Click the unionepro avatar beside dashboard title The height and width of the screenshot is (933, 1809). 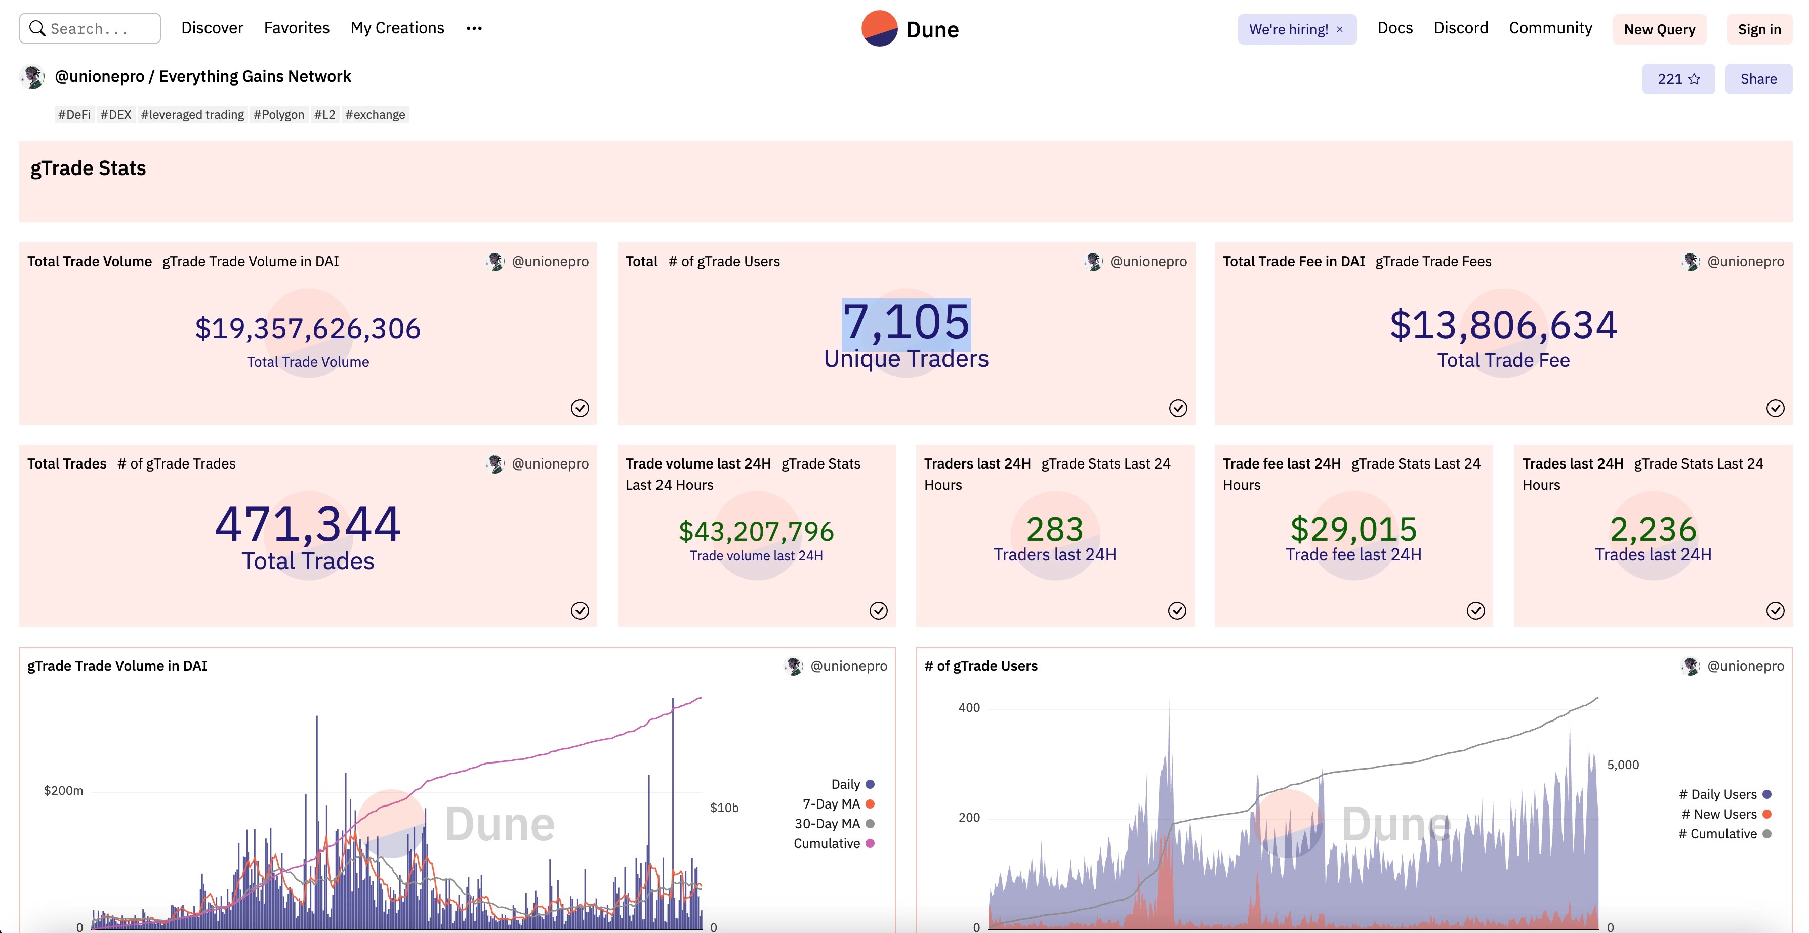[32, 76]
